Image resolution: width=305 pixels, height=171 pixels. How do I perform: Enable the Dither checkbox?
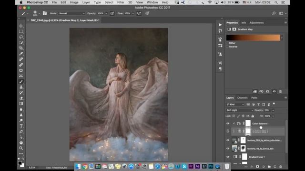coord(227,43)
